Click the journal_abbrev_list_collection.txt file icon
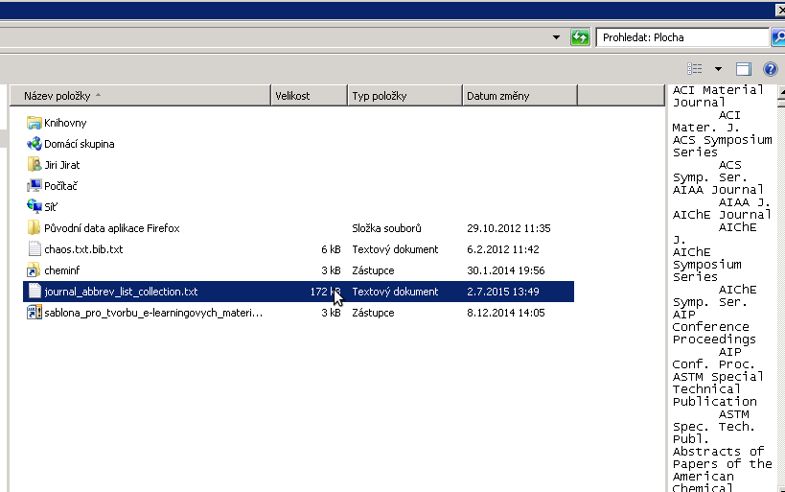 (x=35, y=292)
